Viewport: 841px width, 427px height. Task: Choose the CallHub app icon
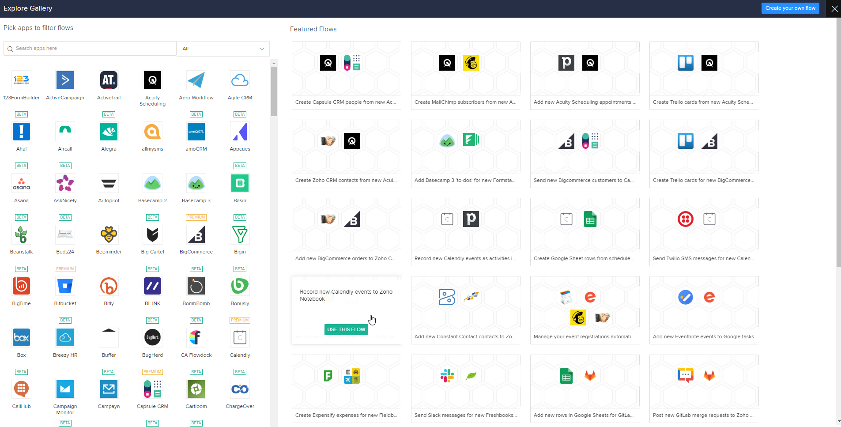pyautogui.click(x=21, y=389)
